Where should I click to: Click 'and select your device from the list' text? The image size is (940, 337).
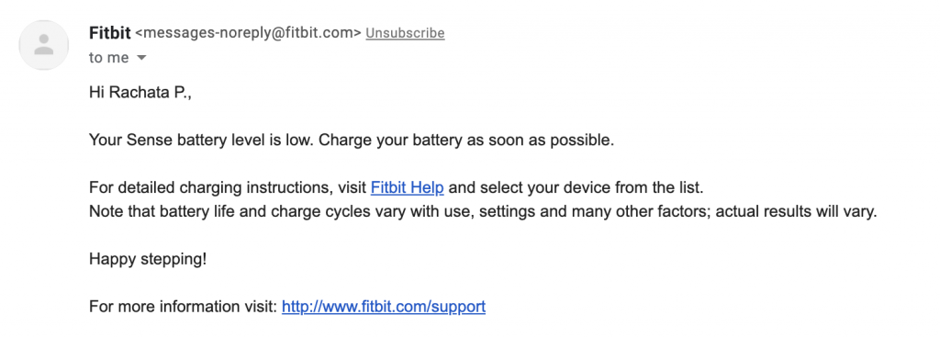pyautogui.click(x=576, y=187)
